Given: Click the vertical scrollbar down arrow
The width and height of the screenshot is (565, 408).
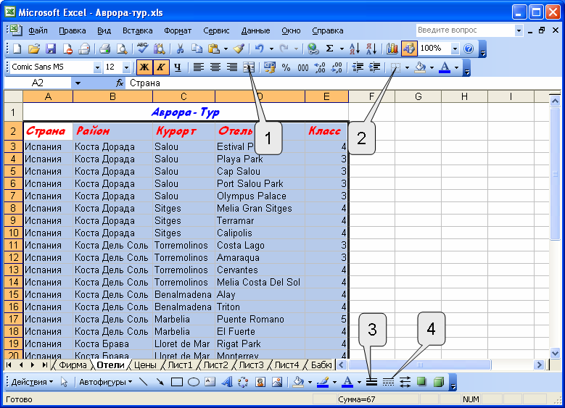Looking at the screenshot, I should [555, 353].
